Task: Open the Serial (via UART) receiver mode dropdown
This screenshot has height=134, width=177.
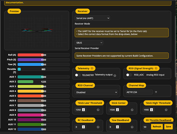Action: tap(92, 18)
